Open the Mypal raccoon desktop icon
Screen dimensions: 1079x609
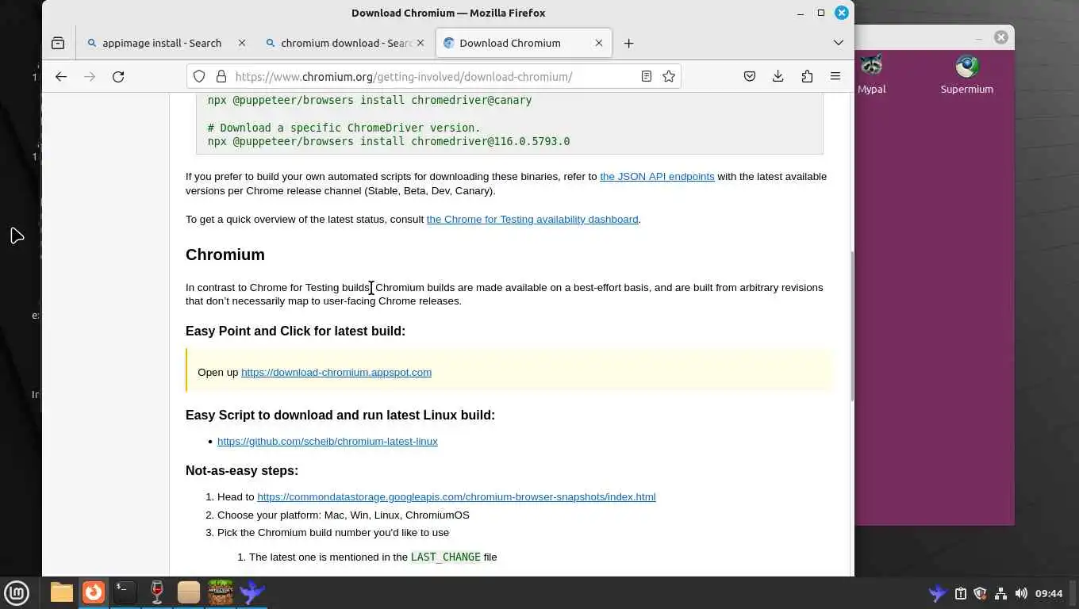(x=871, y=74)
